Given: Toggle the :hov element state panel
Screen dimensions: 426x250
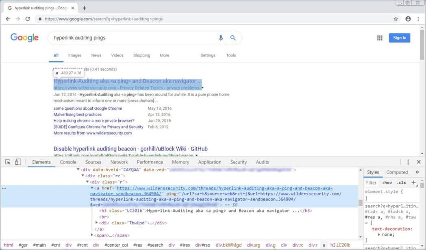Looking at the screenshot, I should click(387, 183).
